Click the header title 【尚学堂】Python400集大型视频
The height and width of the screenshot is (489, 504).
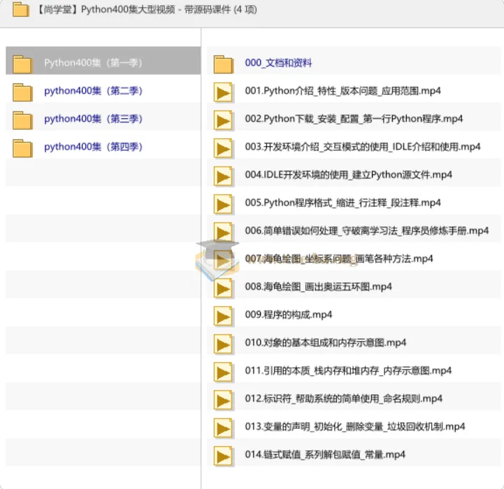(x=106, y=10)
